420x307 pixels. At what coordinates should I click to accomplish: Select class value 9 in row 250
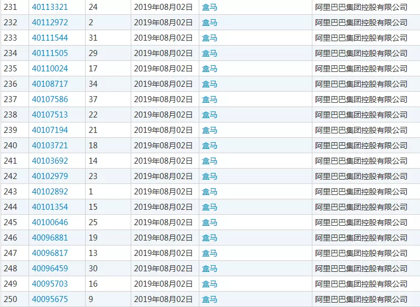pos(91,299)
